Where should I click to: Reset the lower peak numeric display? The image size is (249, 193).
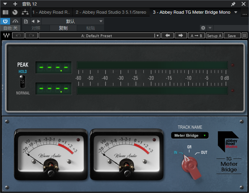(x=53, y=89)
